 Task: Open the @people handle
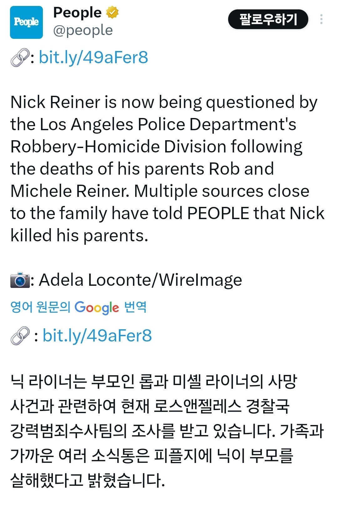tap(83, 30)
